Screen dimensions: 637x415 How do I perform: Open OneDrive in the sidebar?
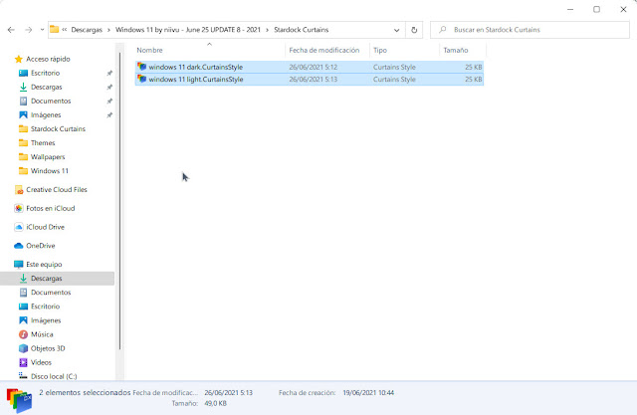pos(40,246)
